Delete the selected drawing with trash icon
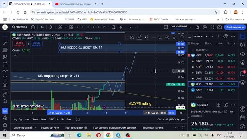This screenshot has height=139, width=247. (182, 37)
